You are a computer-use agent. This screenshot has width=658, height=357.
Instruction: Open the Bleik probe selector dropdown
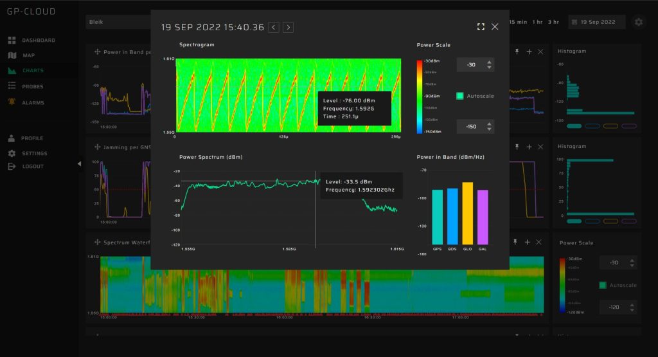[x=119, y=22]
